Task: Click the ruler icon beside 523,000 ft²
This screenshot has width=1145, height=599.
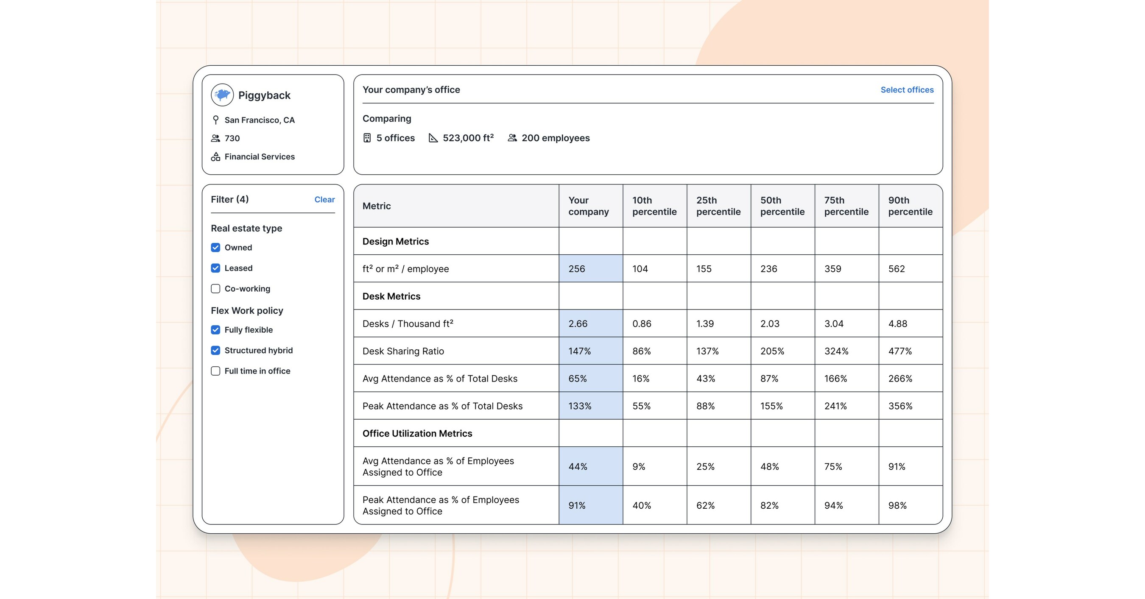Action: point(433,138)
